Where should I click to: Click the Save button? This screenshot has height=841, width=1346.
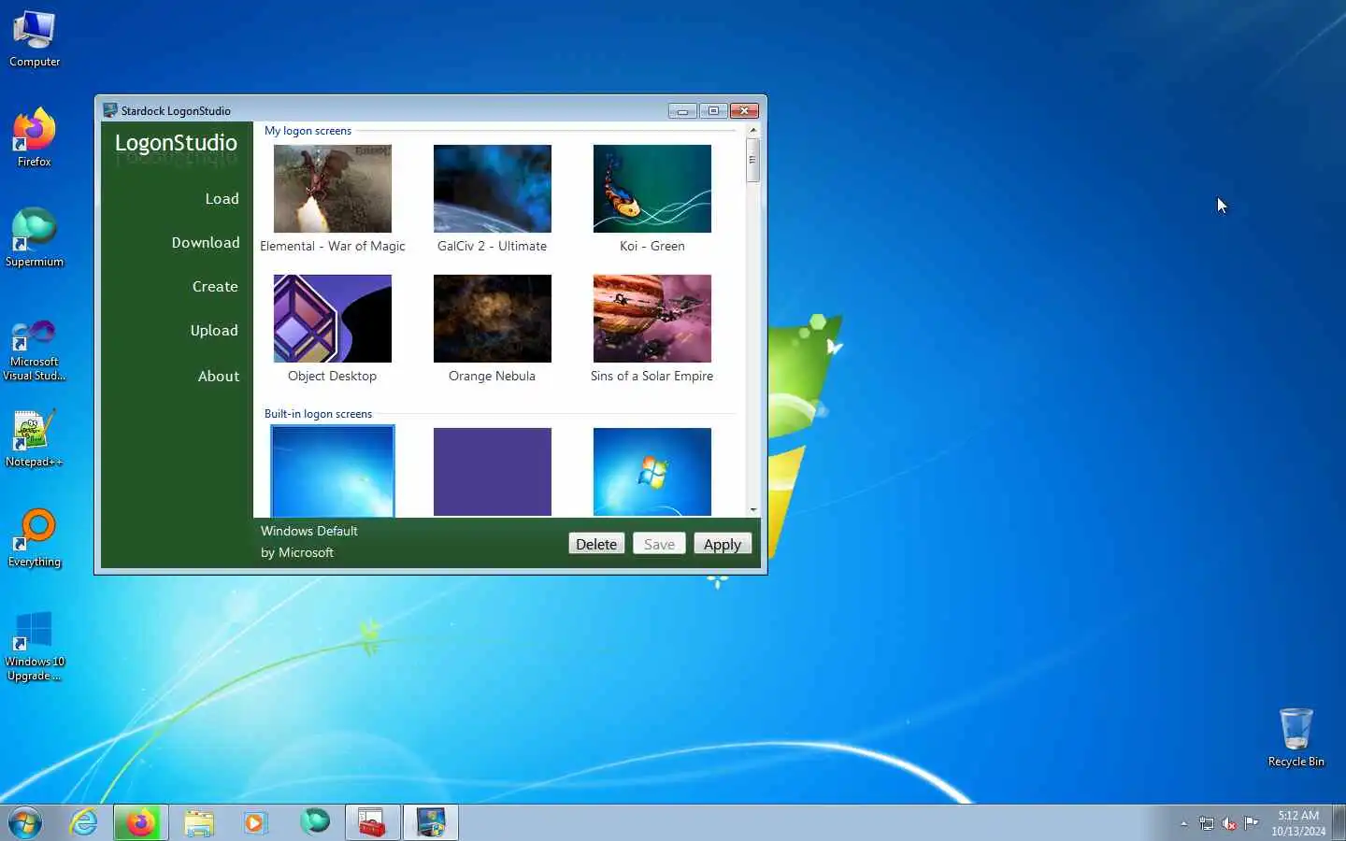coord(659,544)
